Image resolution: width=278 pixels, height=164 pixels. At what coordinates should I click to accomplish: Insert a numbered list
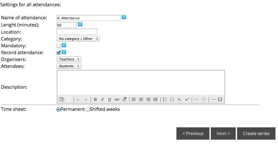tap(172, 100)
